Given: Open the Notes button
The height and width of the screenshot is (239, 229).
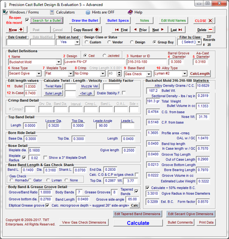Looking at the screenshot, I should coord(144,20).
